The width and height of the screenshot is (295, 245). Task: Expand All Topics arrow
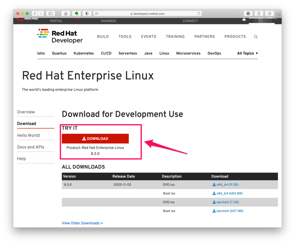[x=257, y=53]
